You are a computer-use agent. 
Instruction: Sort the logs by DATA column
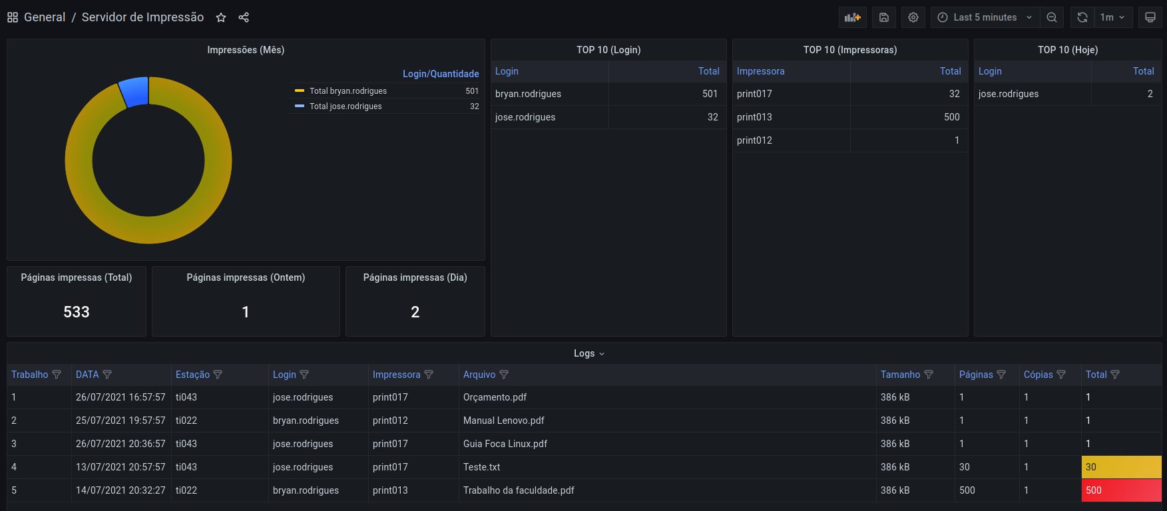(x=87, y=375)
